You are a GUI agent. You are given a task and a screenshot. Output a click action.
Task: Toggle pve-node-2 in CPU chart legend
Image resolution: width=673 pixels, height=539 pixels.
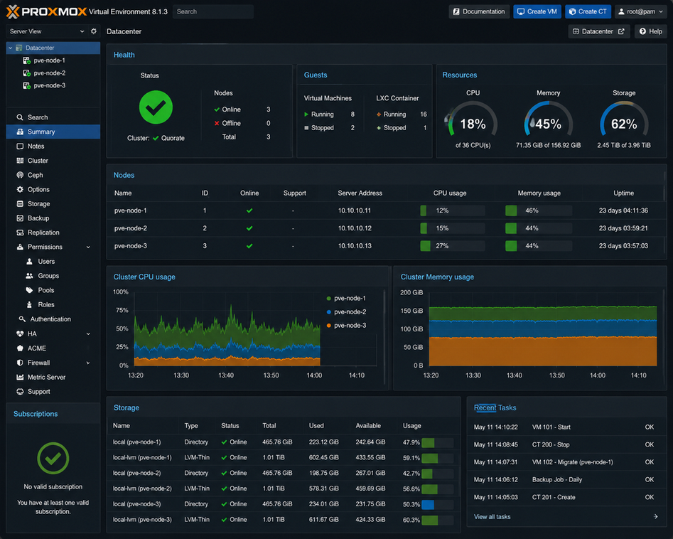pos(346,311)
